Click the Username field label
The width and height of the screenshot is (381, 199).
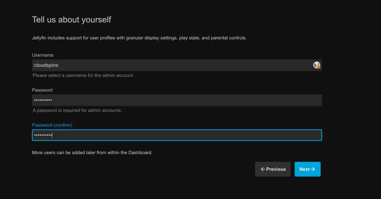43,55
